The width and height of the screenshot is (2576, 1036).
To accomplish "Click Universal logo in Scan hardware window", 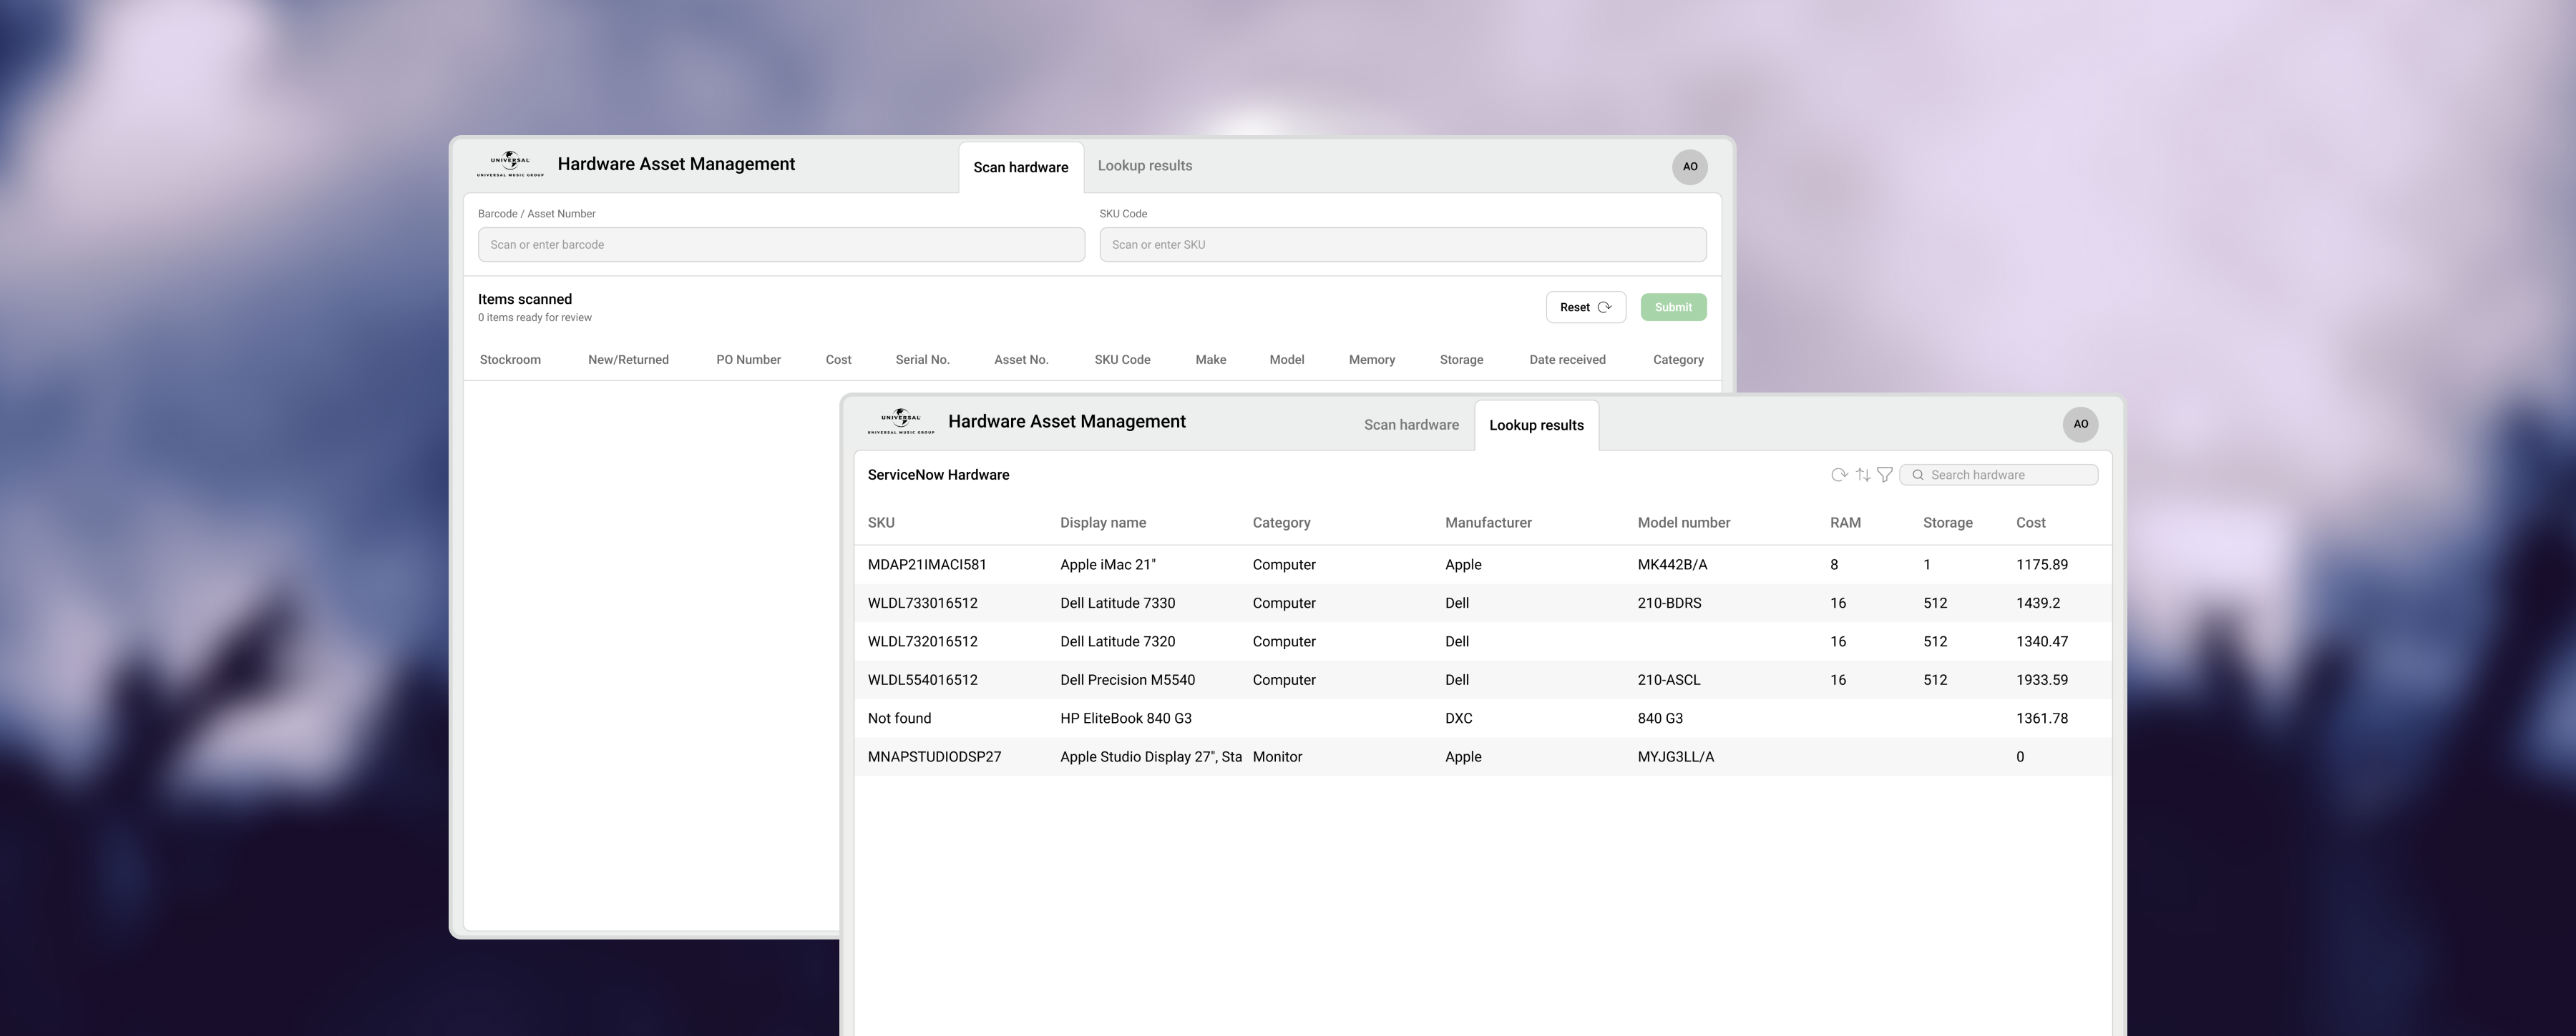I will (510, 165).
